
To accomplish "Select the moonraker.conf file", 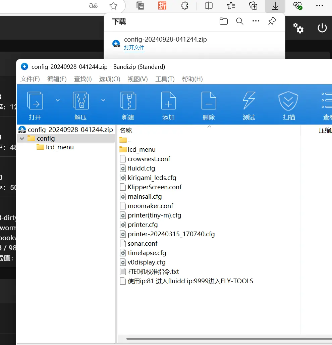I will point(147,206).
